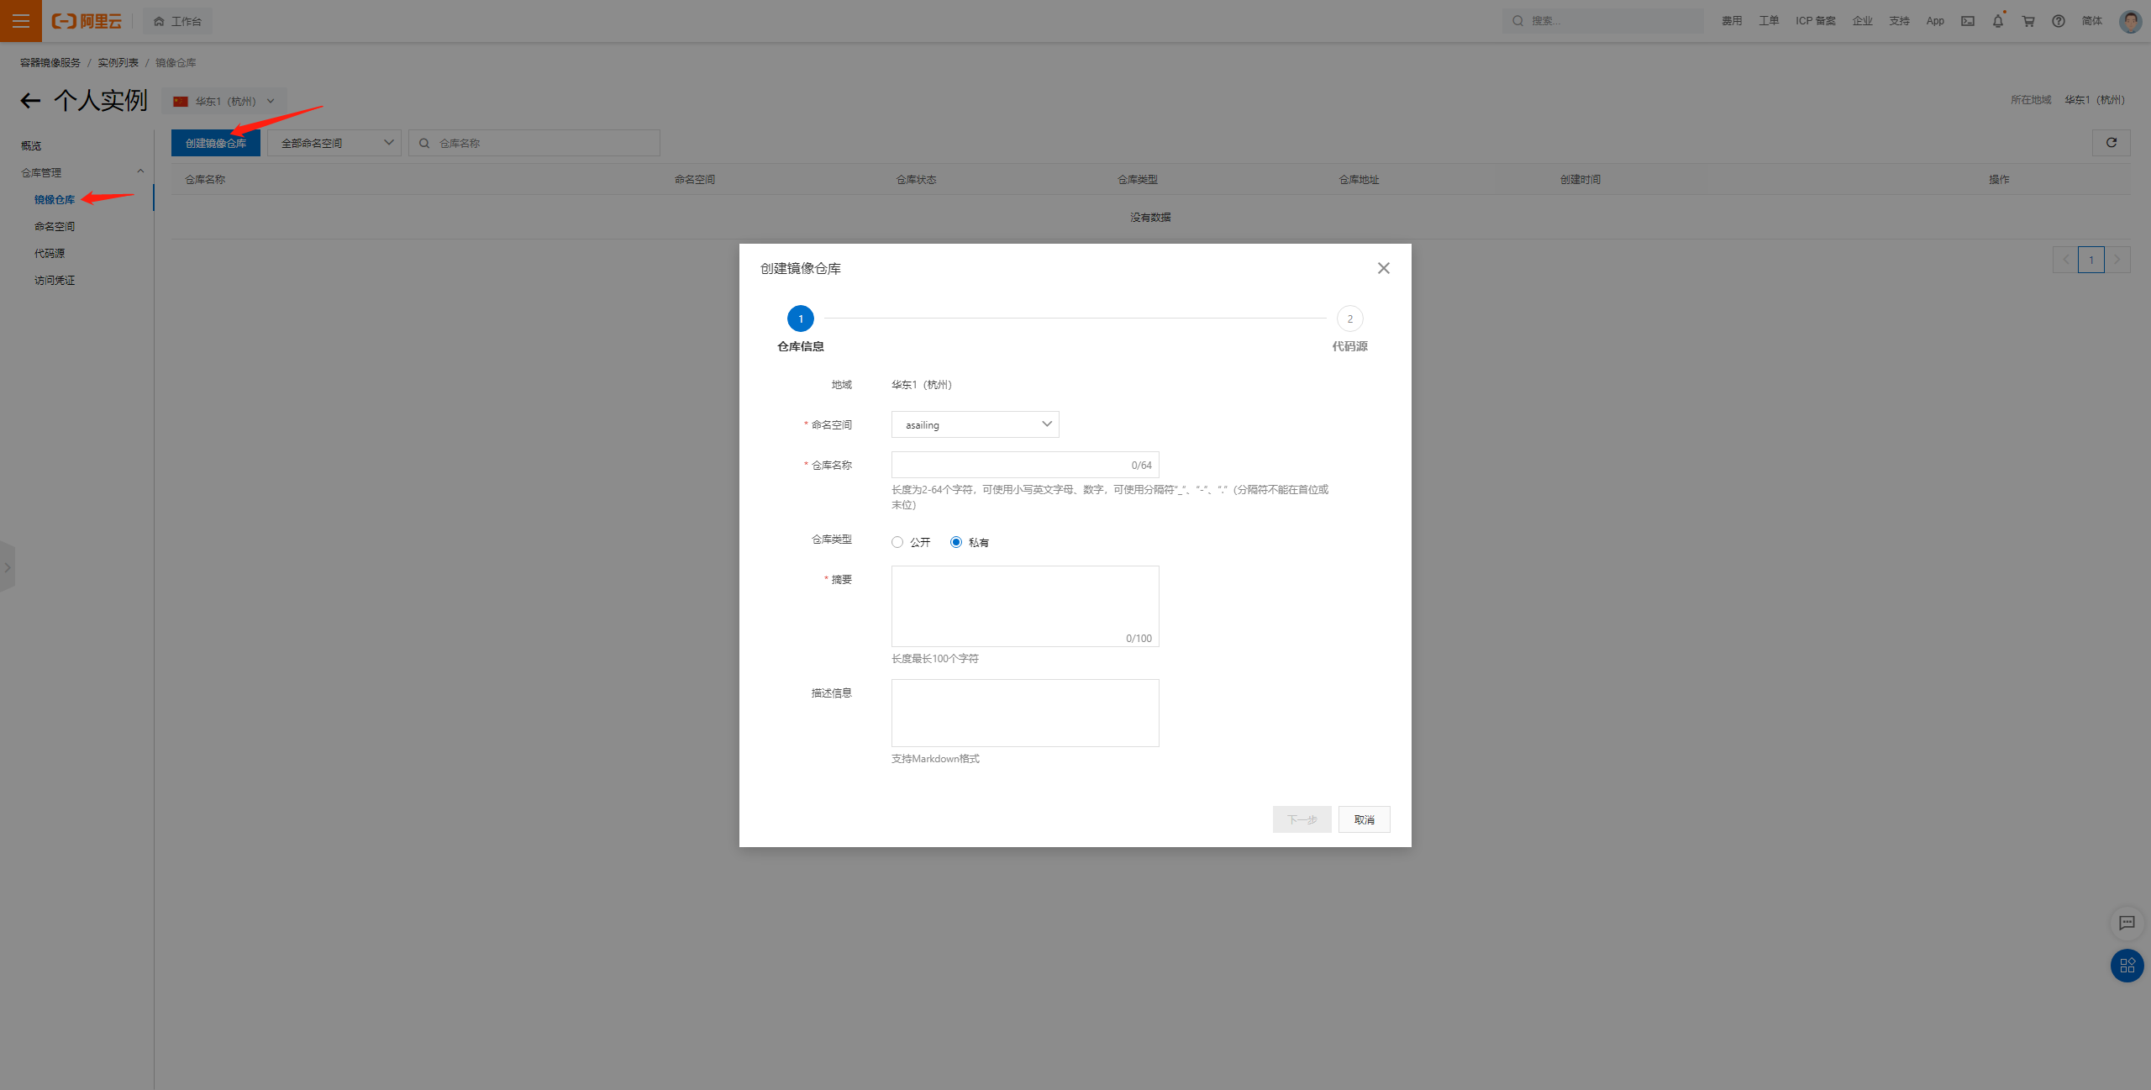Click the refresh icon in repository list
Viewport: 2151px width, 1090px height.
[2111, 143]
